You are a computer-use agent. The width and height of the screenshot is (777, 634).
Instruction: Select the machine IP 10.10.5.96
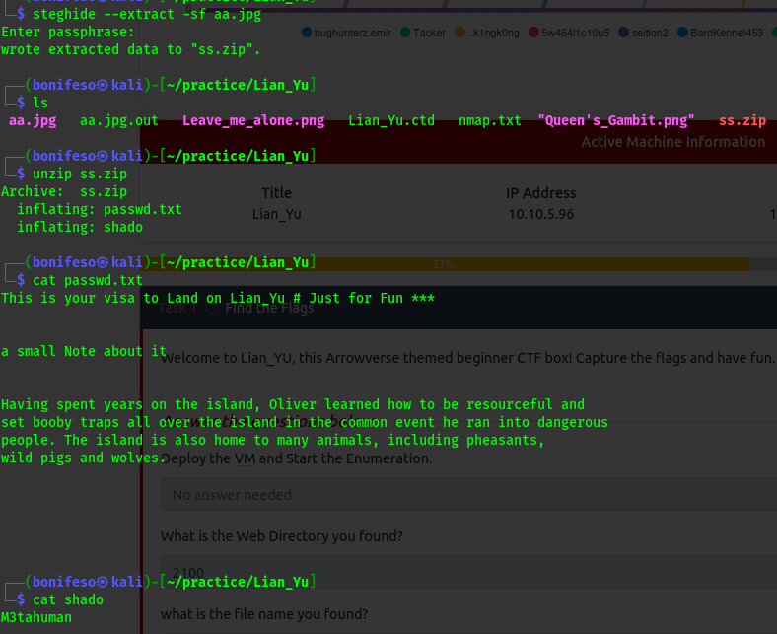(x=540, y=214)
